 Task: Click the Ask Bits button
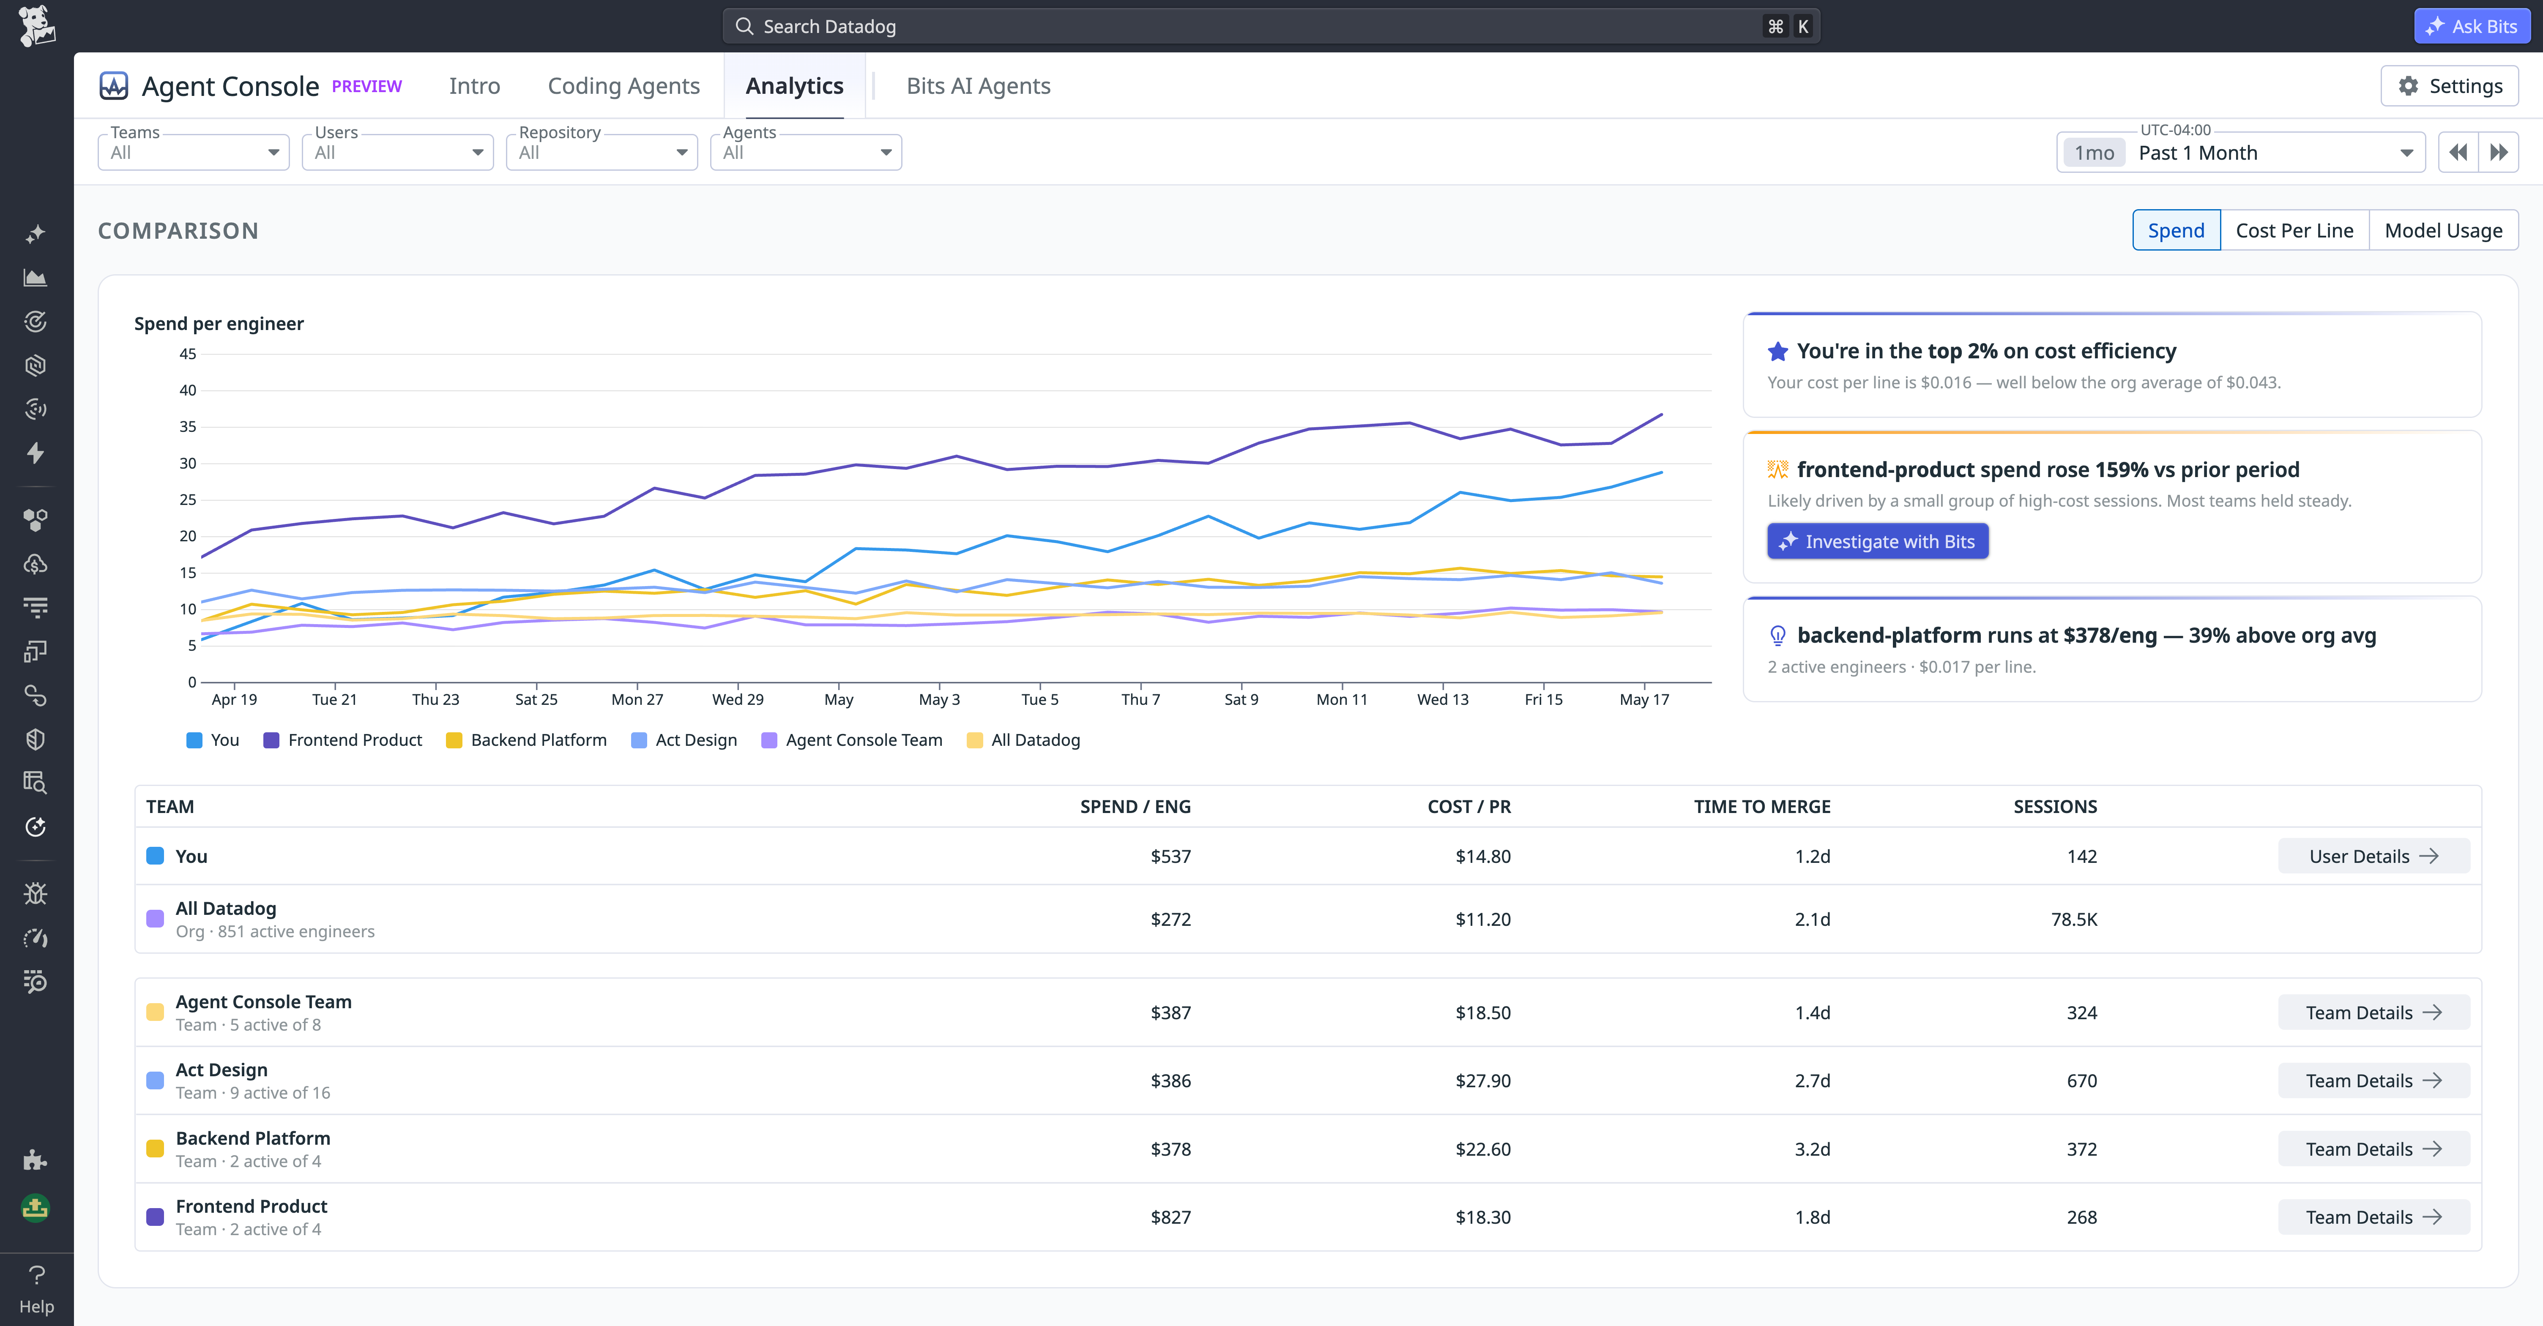(x=2473, y=26)
